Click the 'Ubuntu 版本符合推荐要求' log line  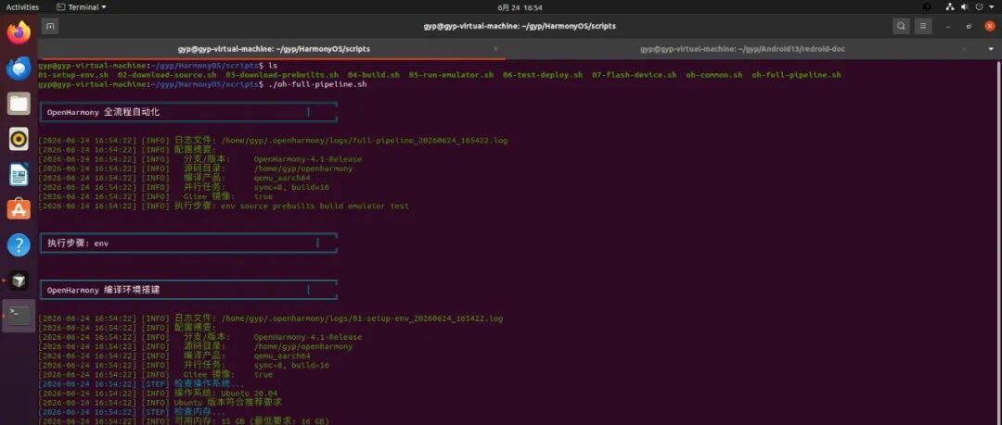227,403
